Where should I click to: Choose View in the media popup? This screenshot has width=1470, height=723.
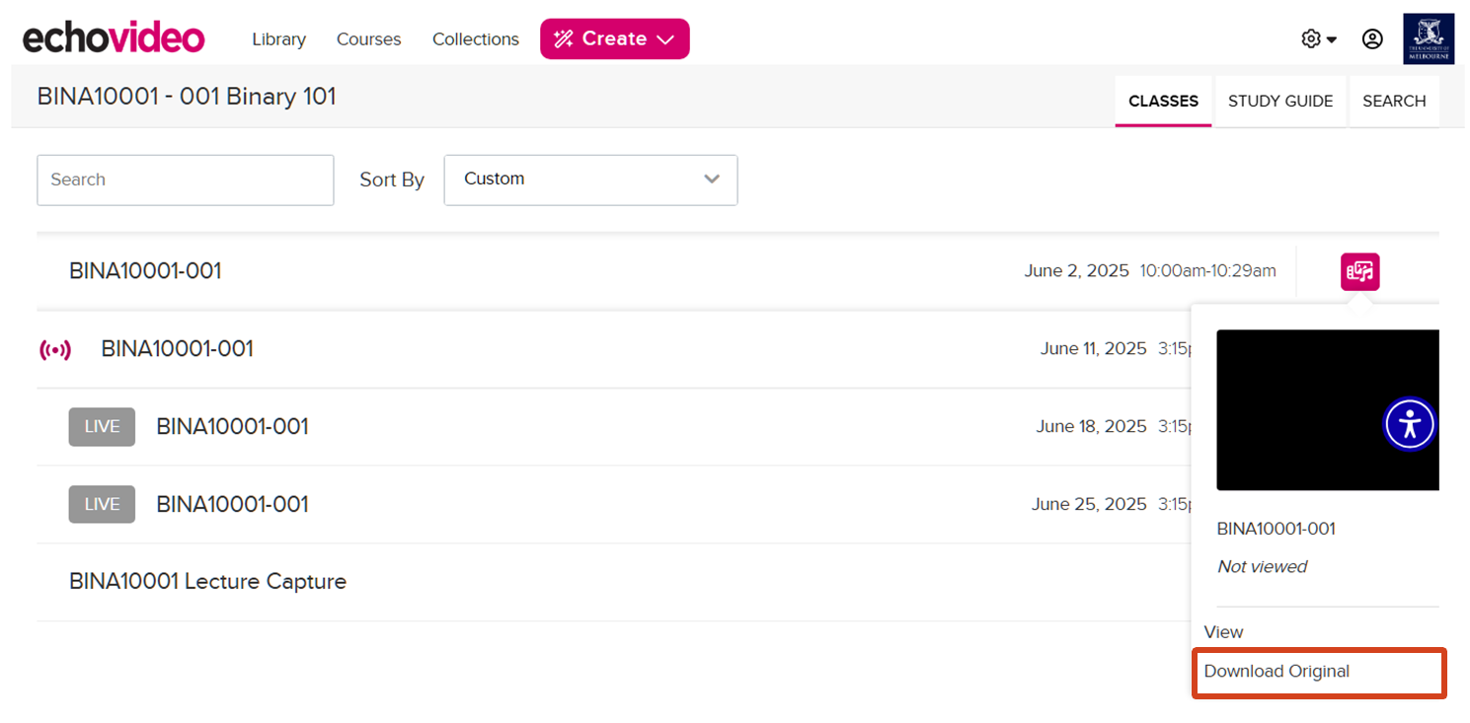pyautogui.click(x=1223, y=632)
